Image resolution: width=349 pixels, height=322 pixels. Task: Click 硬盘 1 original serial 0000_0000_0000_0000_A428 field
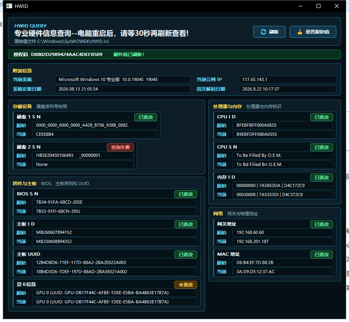(x=95, y=125)
